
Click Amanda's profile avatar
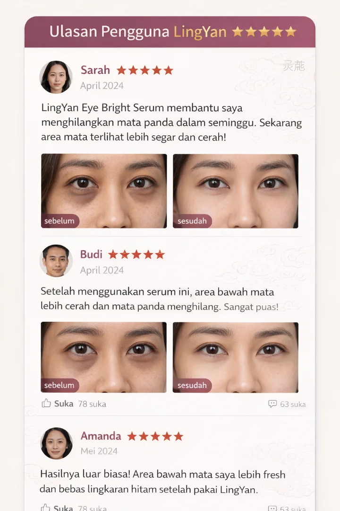pos(56,443)
